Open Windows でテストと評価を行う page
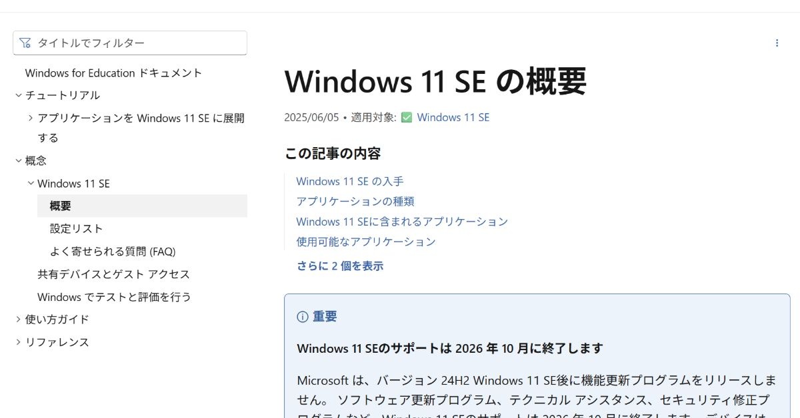 tap(114, 297)
